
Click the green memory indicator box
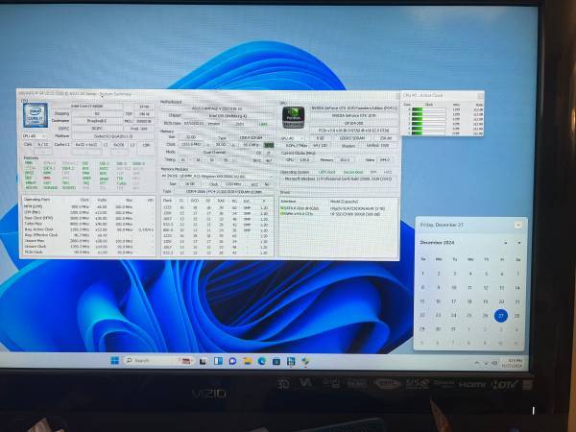tap(269, 145)
